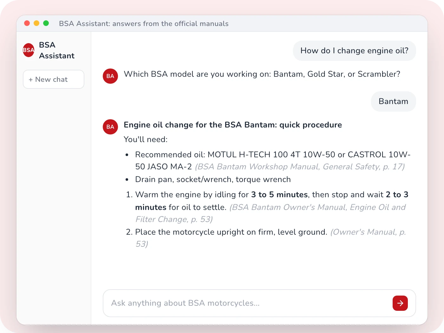
Task: Click the 'Drain pan, socket/wrench, torque wrench' bullet
Action: (213, 180)
